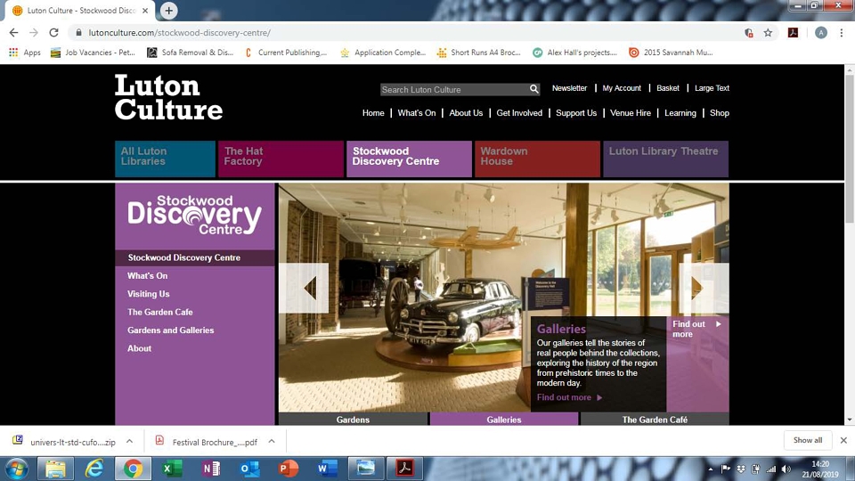The width and height of the screenshot is (855, 481).
Task: Open OneNote from the taskbar
Action: click(211, 469)
